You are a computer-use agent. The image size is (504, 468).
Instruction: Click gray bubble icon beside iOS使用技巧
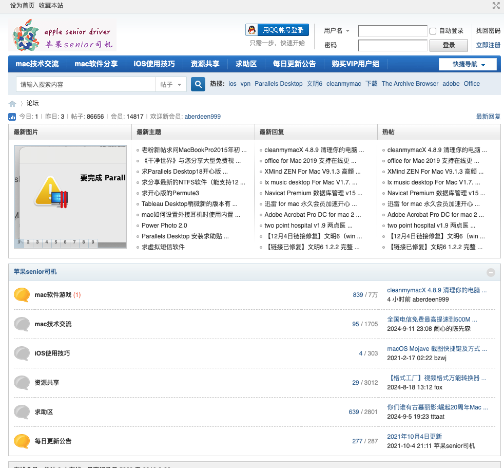point(22,353)
